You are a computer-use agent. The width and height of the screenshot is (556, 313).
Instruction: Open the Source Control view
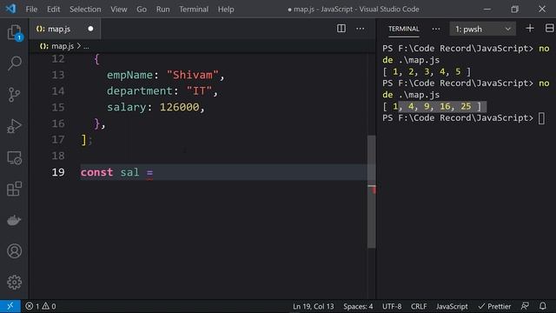tap(14, 95)
